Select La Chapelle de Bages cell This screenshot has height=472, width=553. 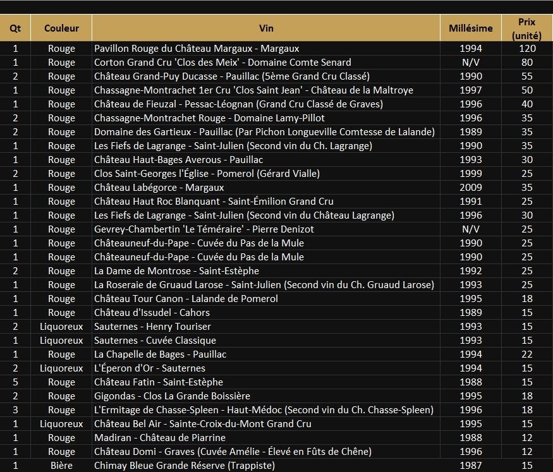pos(266,354)
